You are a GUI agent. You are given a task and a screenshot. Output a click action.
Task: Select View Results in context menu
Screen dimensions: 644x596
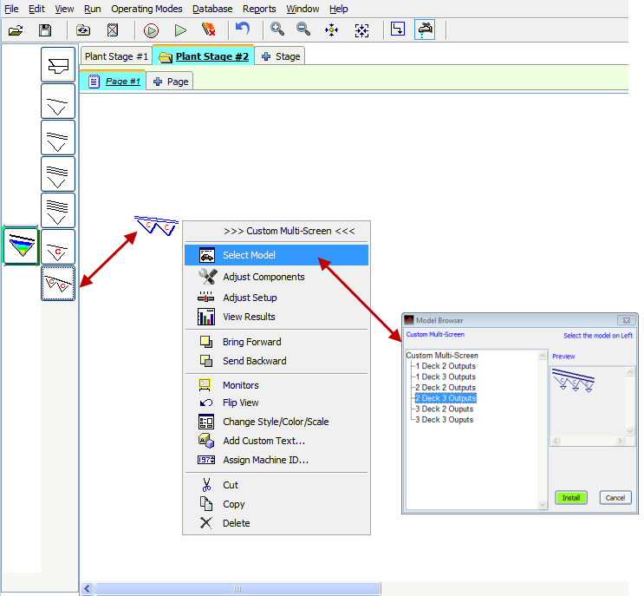pos(249,318)
